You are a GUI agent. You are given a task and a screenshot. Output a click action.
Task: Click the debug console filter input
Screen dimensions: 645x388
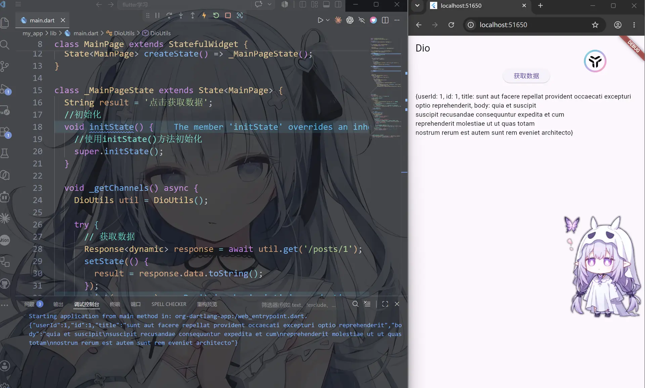pyautogui.click(x=298, y=305)
